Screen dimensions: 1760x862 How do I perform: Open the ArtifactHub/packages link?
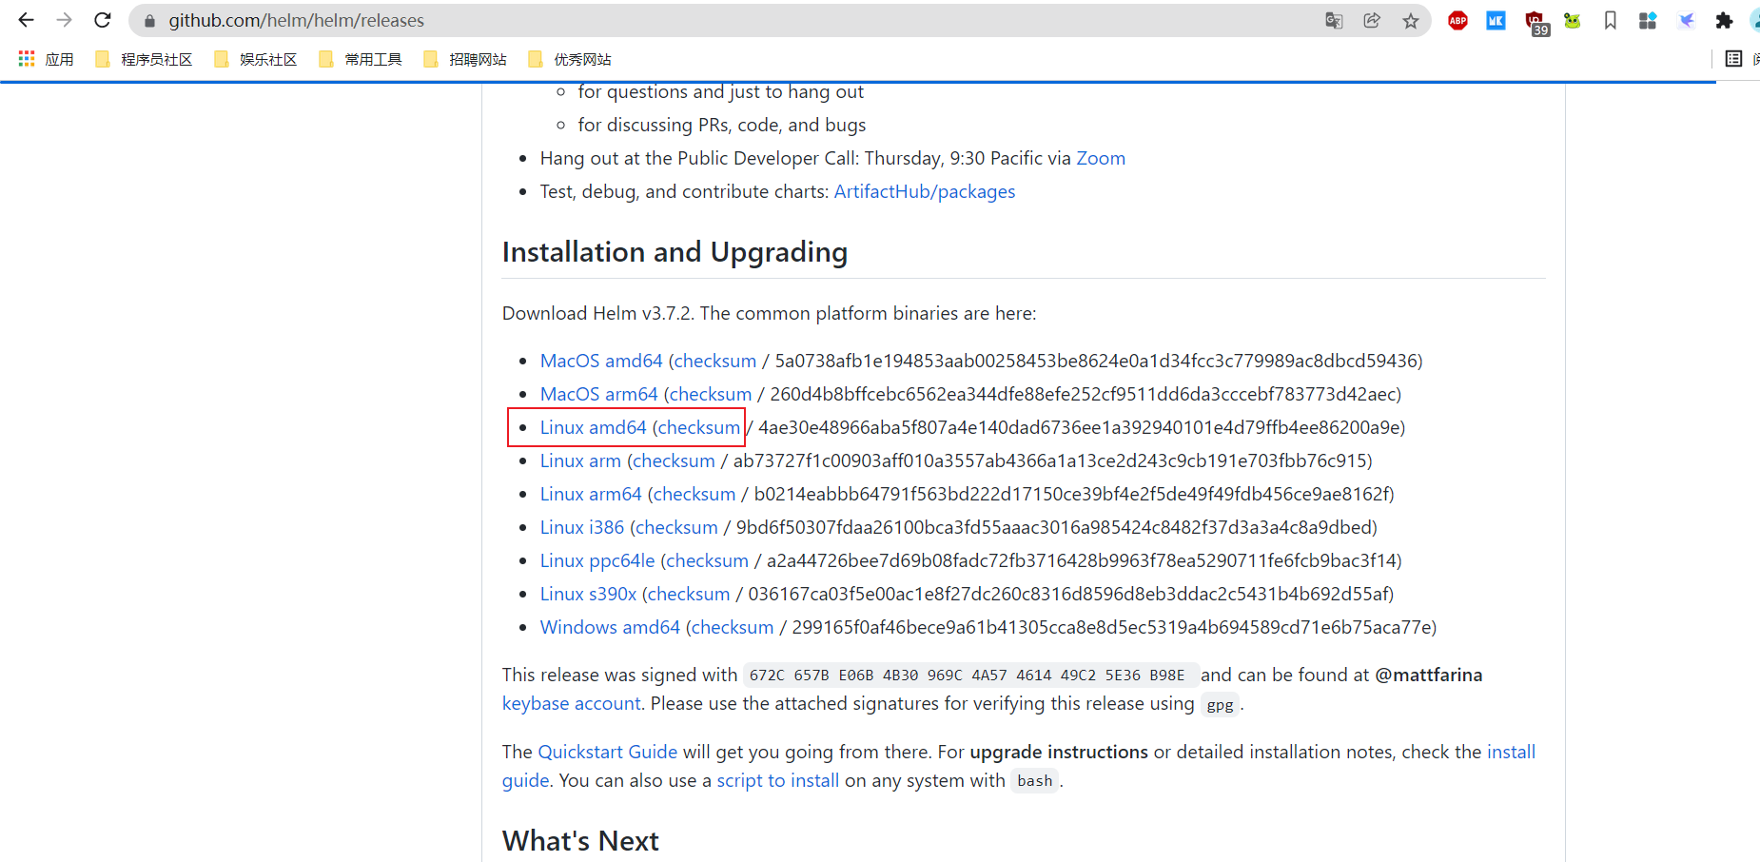pos(925,191)
